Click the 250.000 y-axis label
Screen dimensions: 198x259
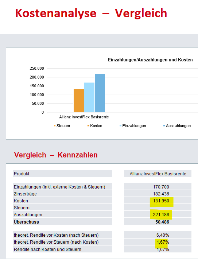[37, 68]
